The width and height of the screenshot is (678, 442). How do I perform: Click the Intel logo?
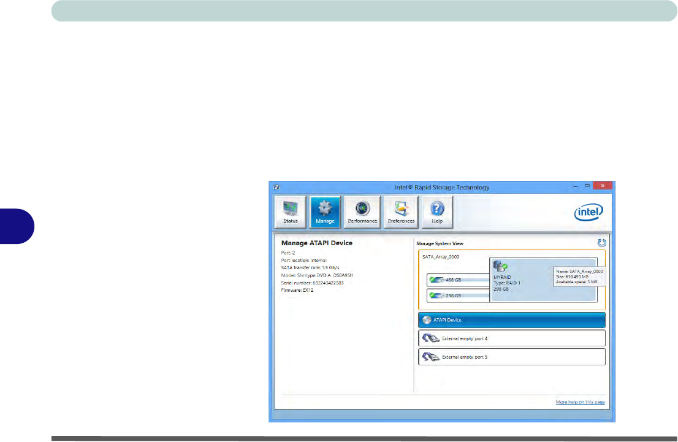click(x=588, y=212)
